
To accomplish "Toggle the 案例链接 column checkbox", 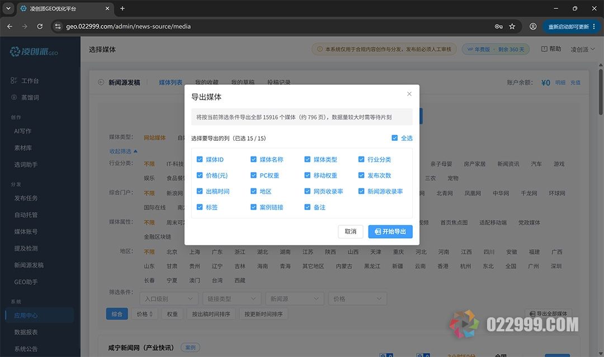I will pyautogui.click(x=253, y=207).
